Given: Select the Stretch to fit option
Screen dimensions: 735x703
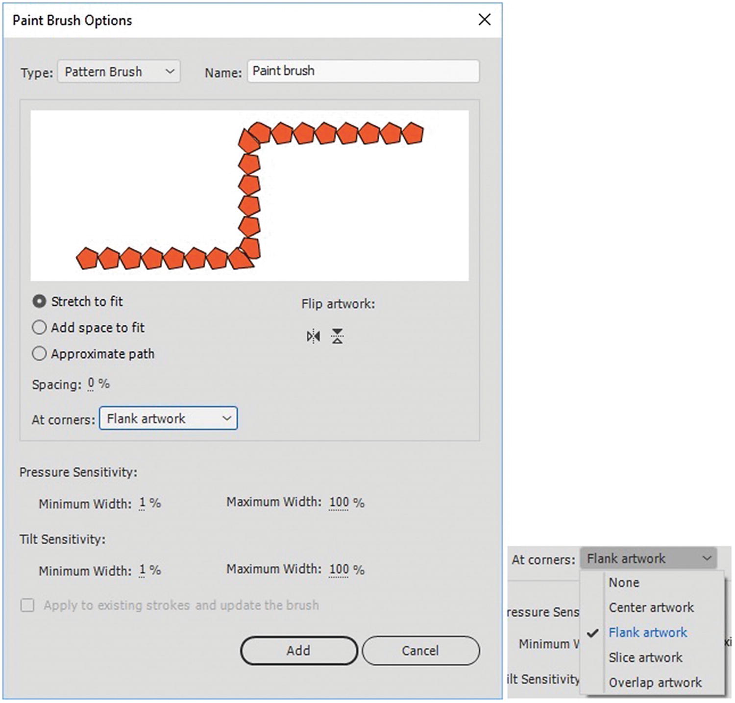Looking at the screenshot, I should (x=39, y=301).
